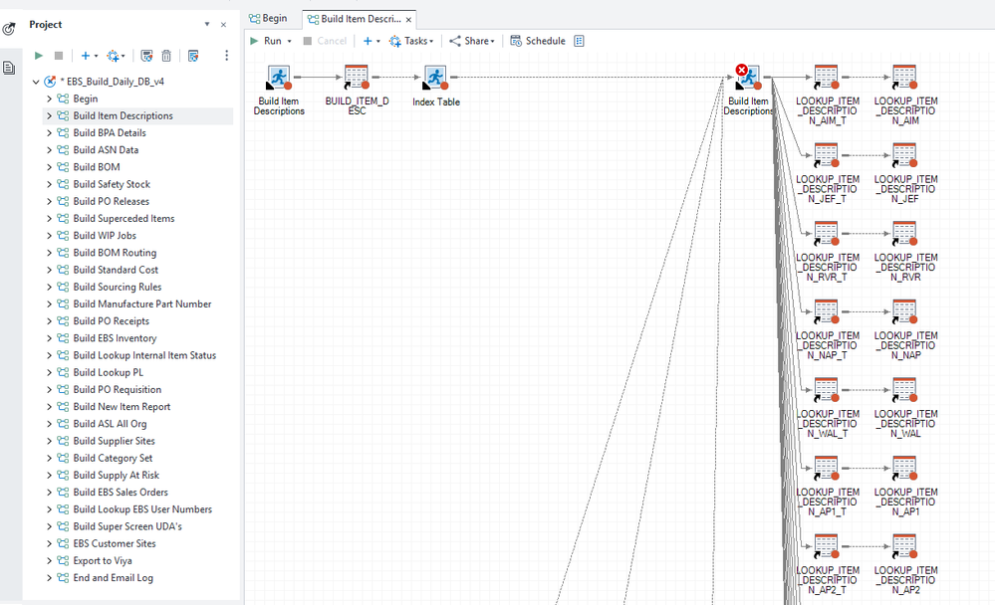Viewport: 995px width, 605px height.
Task: Collapse the EBS_Build_Daily_DB_v4 project node
Action: click(36, 82)
